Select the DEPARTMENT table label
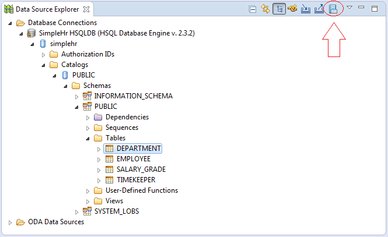The height and width of the screenshot is (237, 388). (139, 148)
